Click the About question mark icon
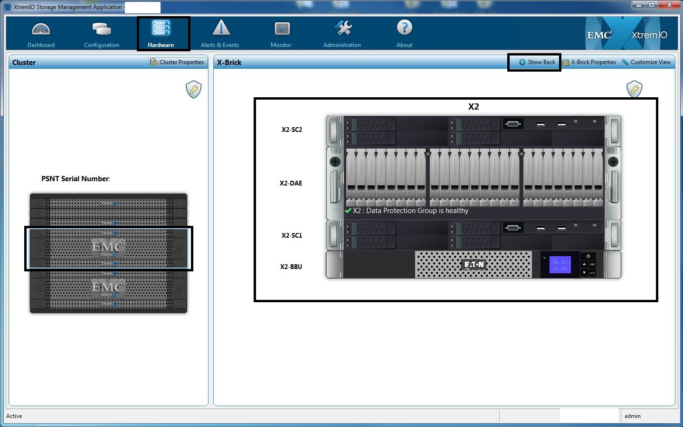 (x=404, y=28)
